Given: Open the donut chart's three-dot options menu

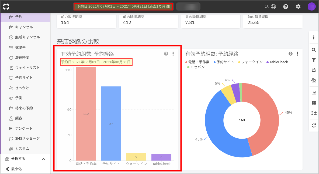Looking at the screenshot, I should click(297, 54).
